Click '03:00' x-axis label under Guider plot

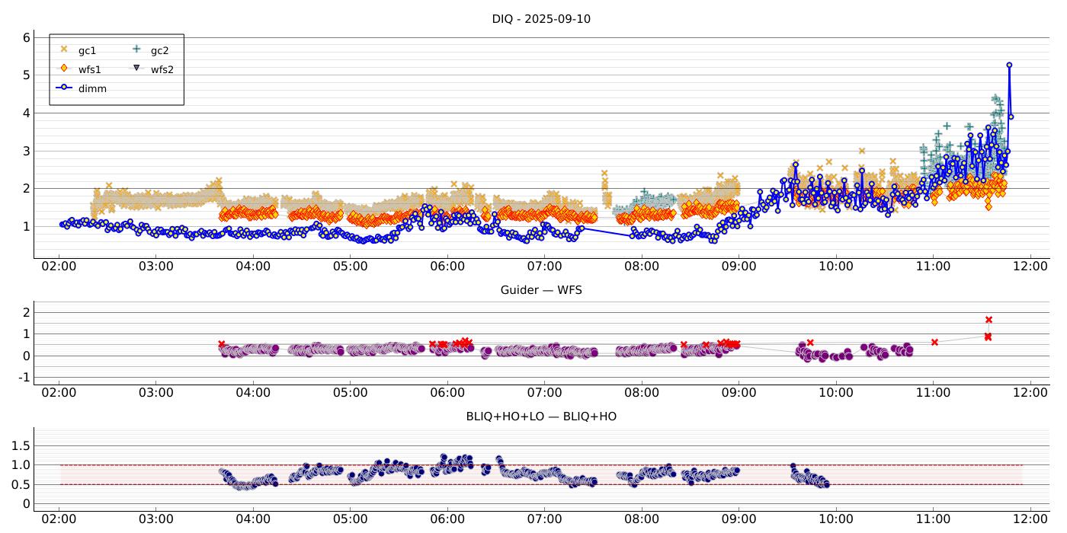(x=155, y=393)
